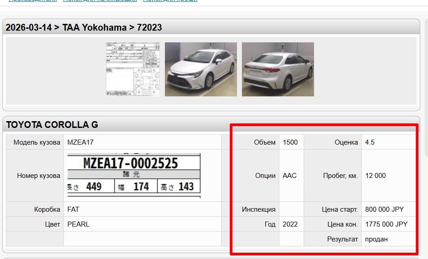Select the 'Оценка' label
The width and height of the screenshot is (428, 259).
346,142
